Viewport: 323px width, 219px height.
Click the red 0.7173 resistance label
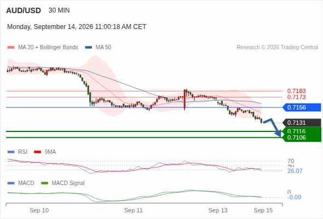point(296,97)
